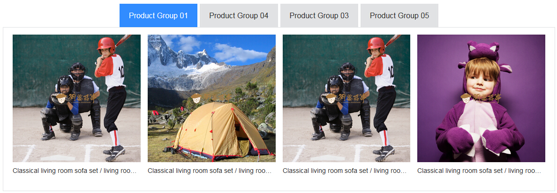Select the Product Group 01 tab
Screen dimensions: 557x193
tap(158, 15)
